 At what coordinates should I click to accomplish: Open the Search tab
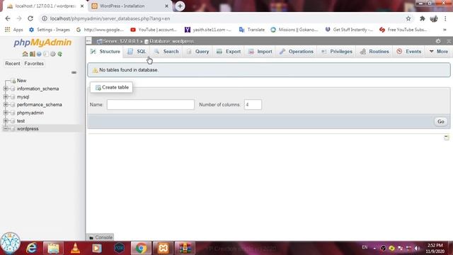click(166, 52)
